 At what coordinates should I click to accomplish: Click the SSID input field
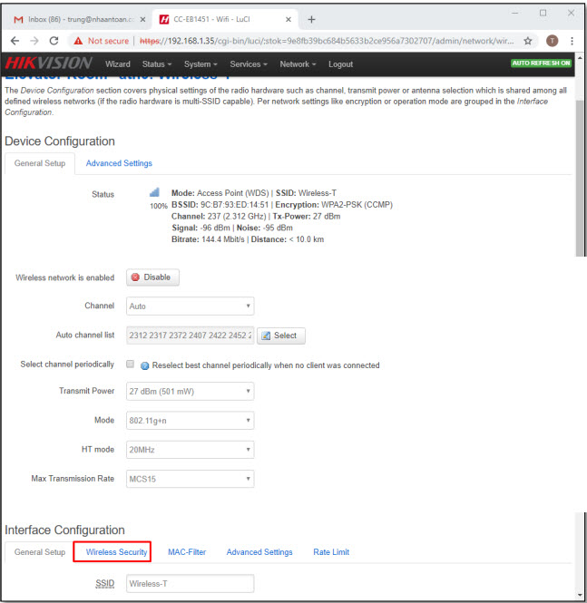190,584
